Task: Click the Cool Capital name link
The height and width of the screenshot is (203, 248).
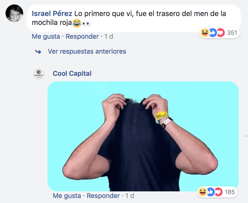Action: pos(72,74)
